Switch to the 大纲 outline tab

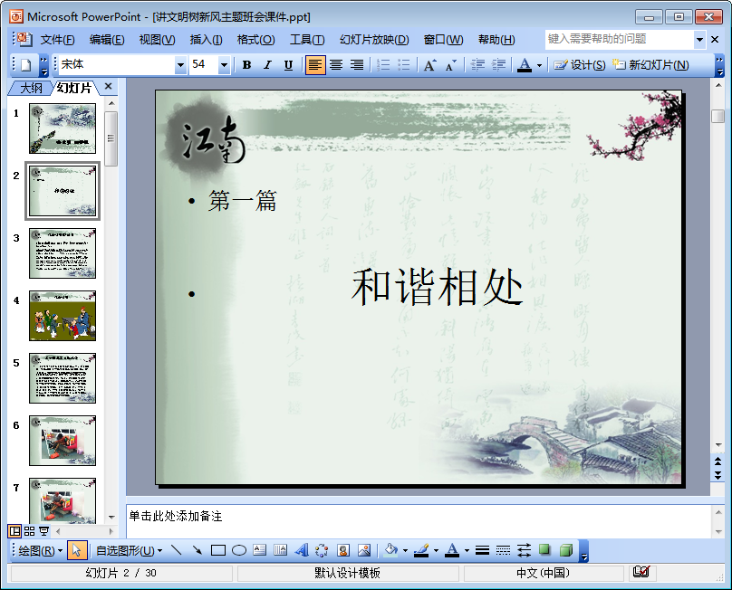[31, 88]
